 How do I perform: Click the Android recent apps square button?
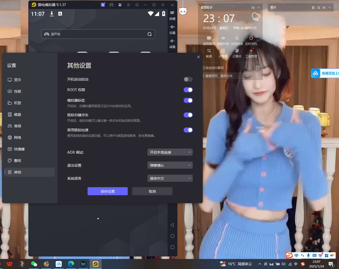(x=172, y=247)
